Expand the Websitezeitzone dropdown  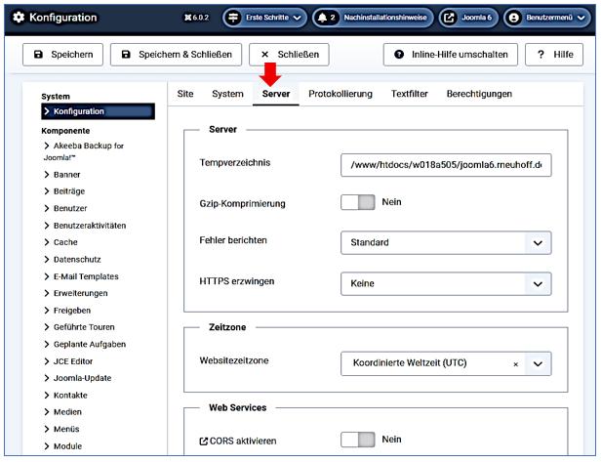point(538,364)
